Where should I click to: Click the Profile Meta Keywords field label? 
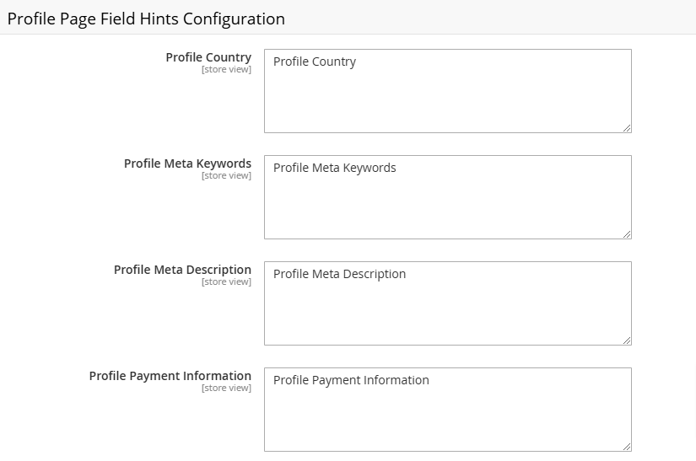point(188,163)
